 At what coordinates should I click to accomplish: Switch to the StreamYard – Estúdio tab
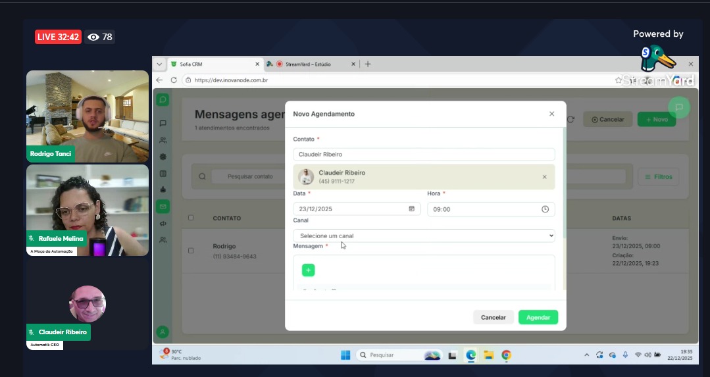309,64
